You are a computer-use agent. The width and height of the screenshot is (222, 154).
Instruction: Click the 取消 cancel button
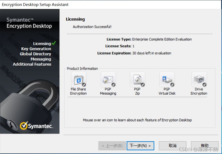[x=172, y=146]
